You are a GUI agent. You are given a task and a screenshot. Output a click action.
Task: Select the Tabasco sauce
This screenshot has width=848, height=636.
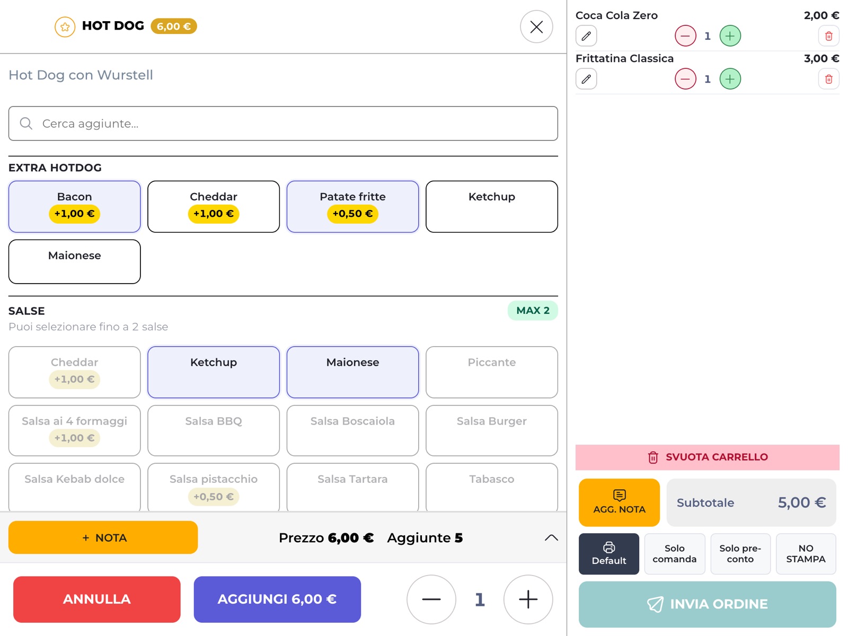[492, 488]
